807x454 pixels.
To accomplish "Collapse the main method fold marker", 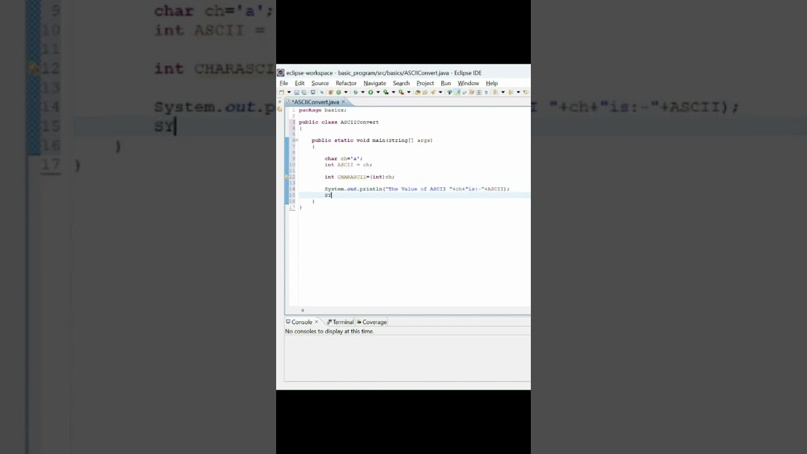I will pos(296,140).
